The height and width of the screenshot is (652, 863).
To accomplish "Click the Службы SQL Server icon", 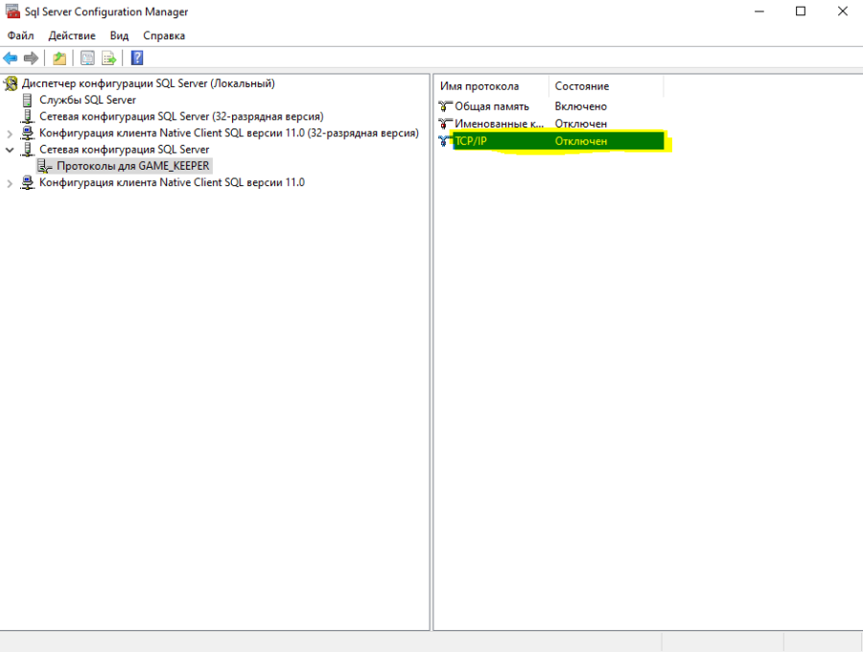I will tap(27, 100).
